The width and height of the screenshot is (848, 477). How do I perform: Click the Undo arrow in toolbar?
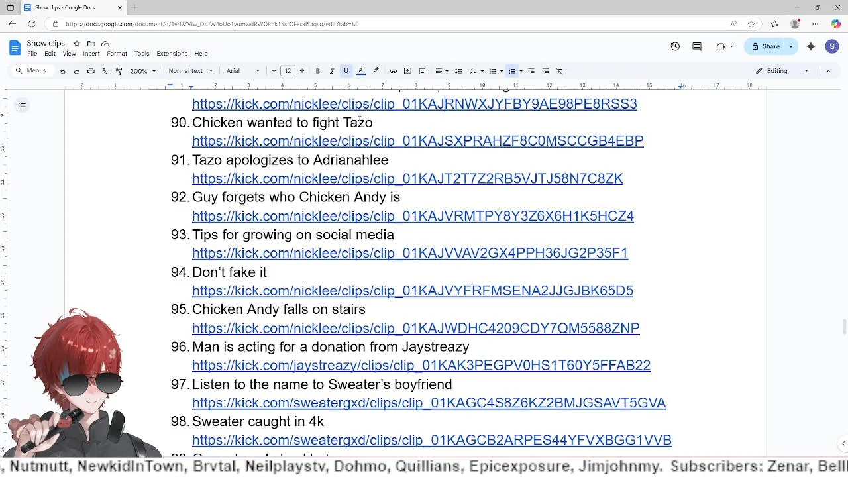pos(62,71)
